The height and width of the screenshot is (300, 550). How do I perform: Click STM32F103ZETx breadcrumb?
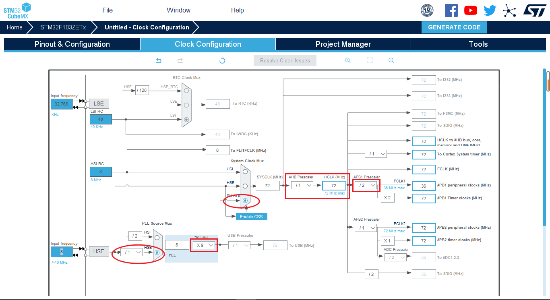(x=63, y=27)
